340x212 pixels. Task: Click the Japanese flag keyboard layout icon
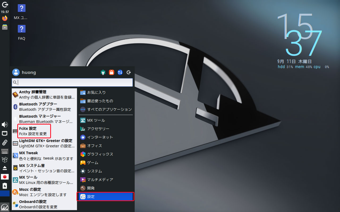coord(5,177)
